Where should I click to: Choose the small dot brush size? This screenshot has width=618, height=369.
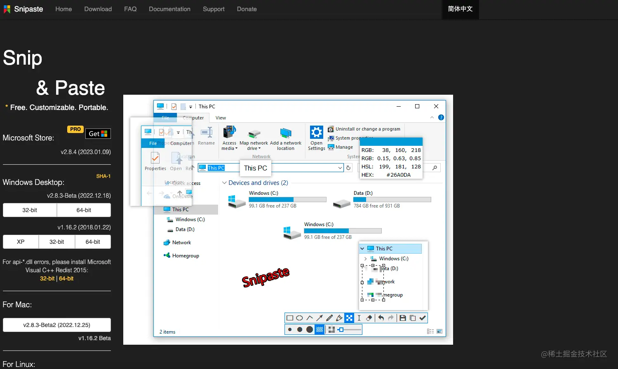click(290, 329)
